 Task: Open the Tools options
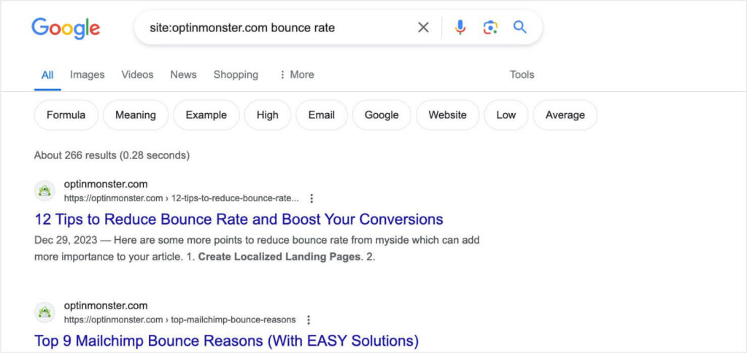point(522,74)
